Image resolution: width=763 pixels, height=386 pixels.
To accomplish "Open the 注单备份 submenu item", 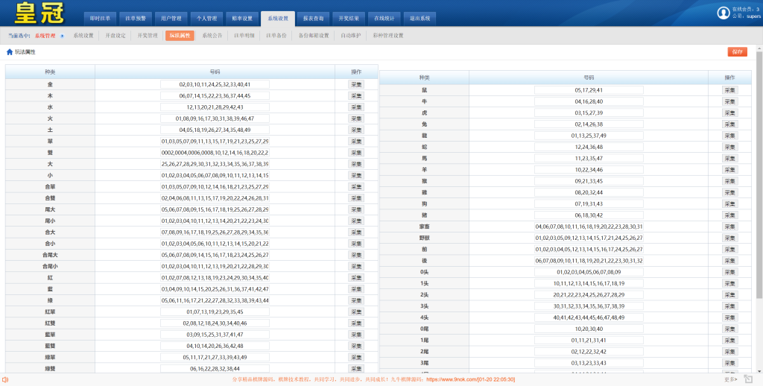I will (276, 36).
